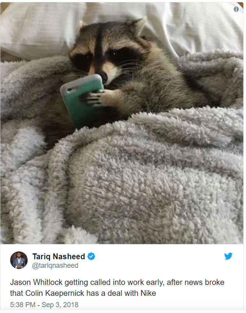This screenshot has height=313, width=246.
Task: Open the @tariqnasheed handle link
Action: point(55,265)
